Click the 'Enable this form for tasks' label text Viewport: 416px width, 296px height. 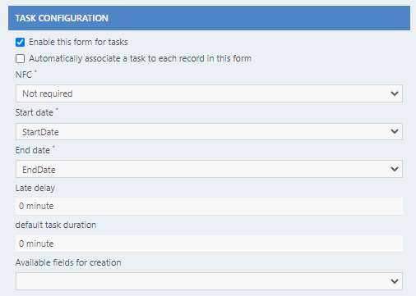(78, 42)
